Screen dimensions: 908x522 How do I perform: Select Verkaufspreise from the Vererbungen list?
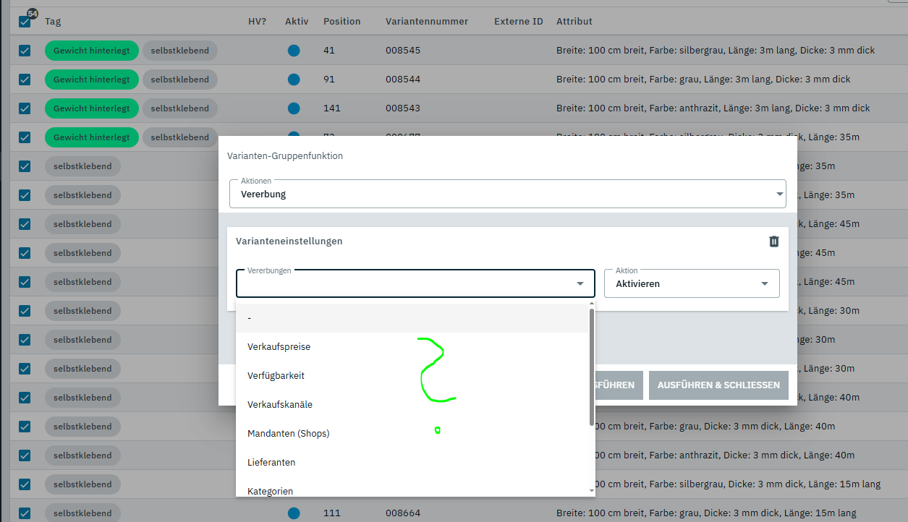click(x=279, y=347)
